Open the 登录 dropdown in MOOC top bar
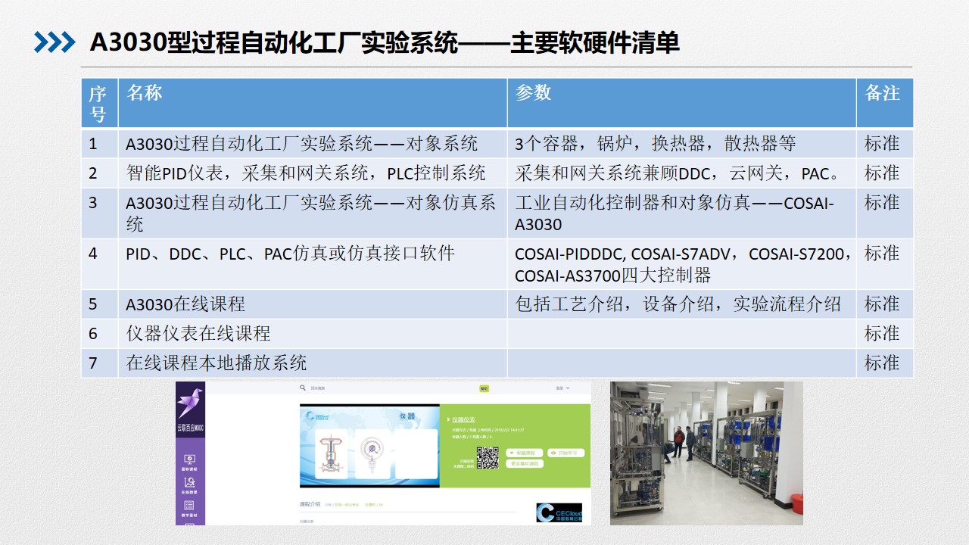 pyautogui.click(x=562, y=388)
